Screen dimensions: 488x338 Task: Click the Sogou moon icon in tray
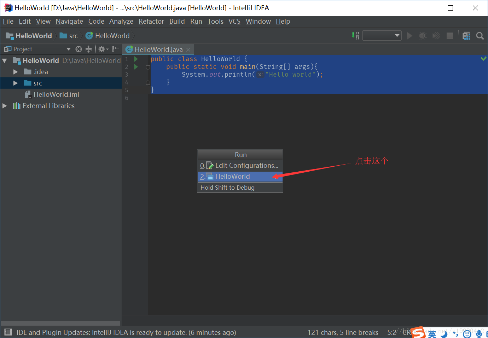[x=444, y=333]
